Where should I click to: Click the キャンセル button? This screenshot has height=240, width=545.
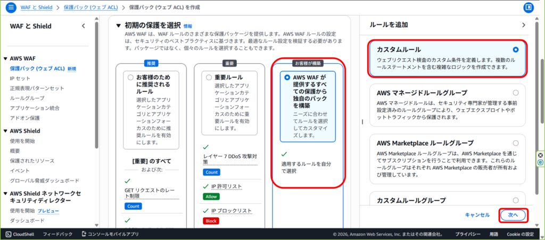click(x=477, y=215)
